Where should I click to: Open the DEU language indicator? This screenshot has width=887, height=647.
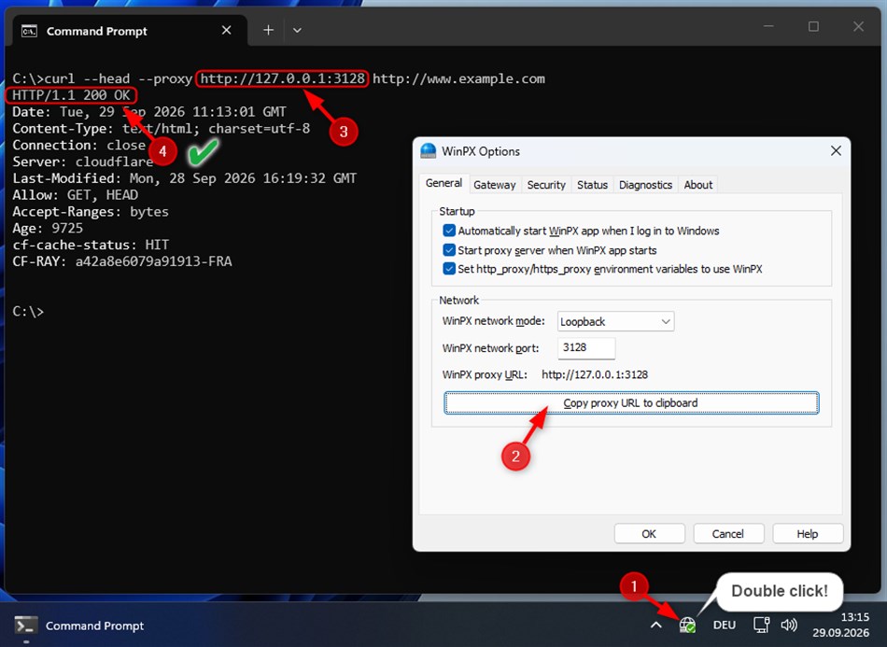725,625
